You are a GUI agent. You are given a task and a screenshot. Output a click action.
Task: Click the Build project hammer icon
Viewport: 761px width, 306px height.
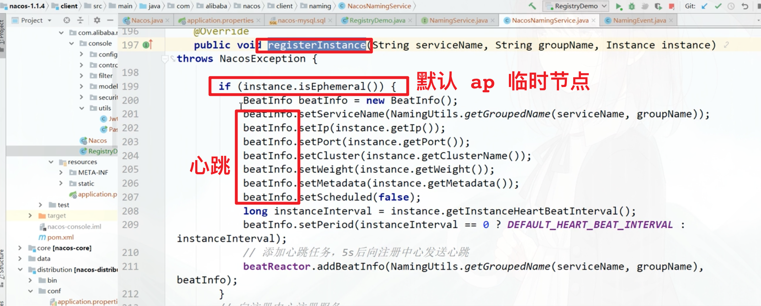click(532, 6)
